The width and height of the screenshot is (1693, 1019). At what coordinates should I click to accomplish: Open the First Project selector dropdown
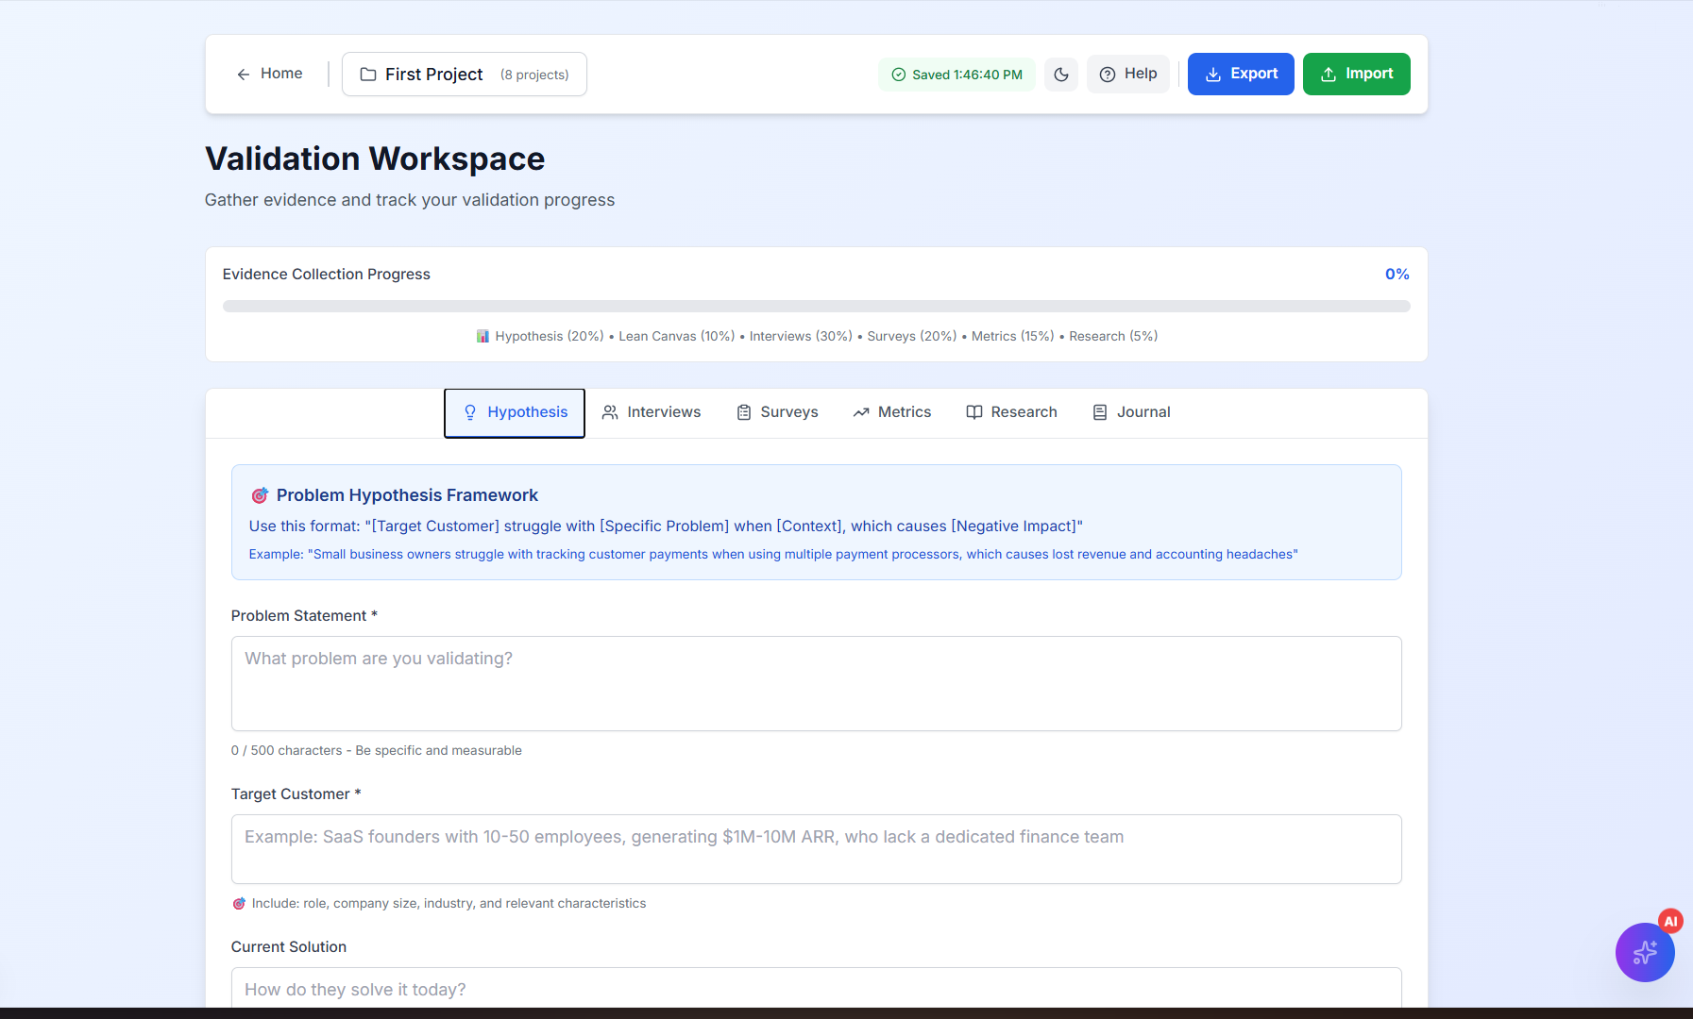(464, 75)
